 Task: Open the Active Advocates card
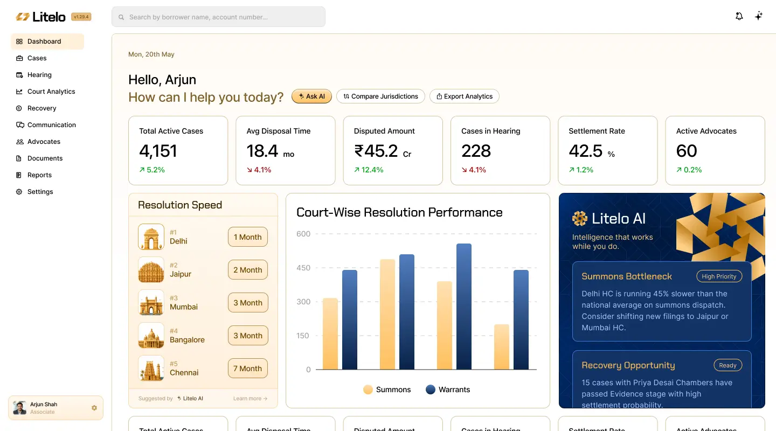715,150
